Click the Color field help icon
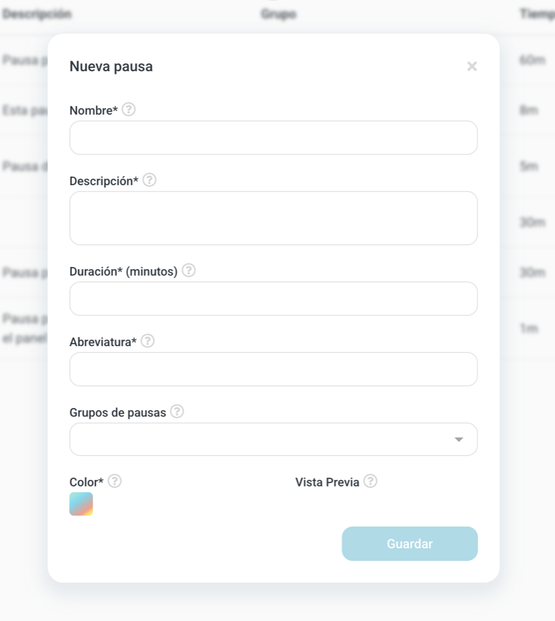Screen dimensions: 555x621 (x=115, y=481)
